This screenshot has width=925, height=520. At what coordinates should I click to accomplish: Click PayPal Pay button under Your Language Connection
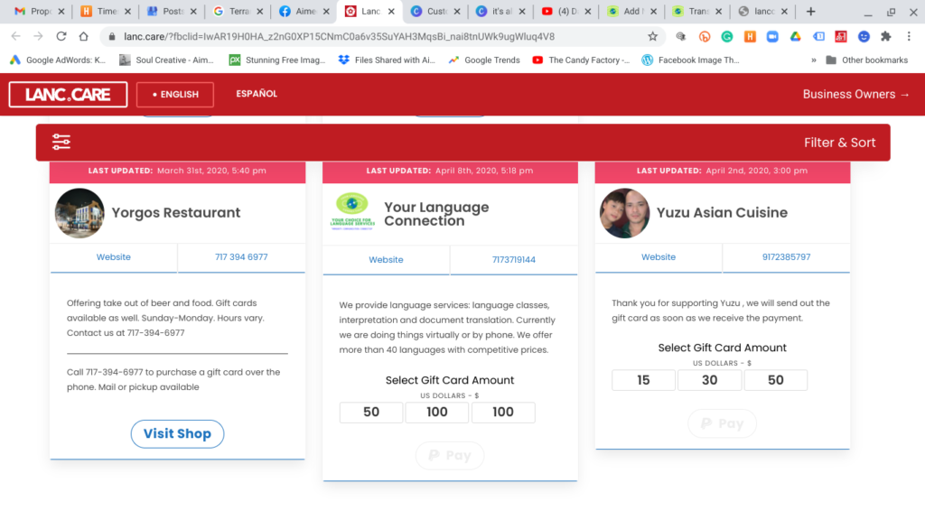450,456
